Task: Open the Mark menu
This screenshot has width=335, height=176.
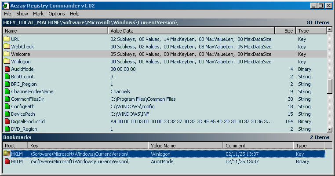Action: (x=38, y=14)
